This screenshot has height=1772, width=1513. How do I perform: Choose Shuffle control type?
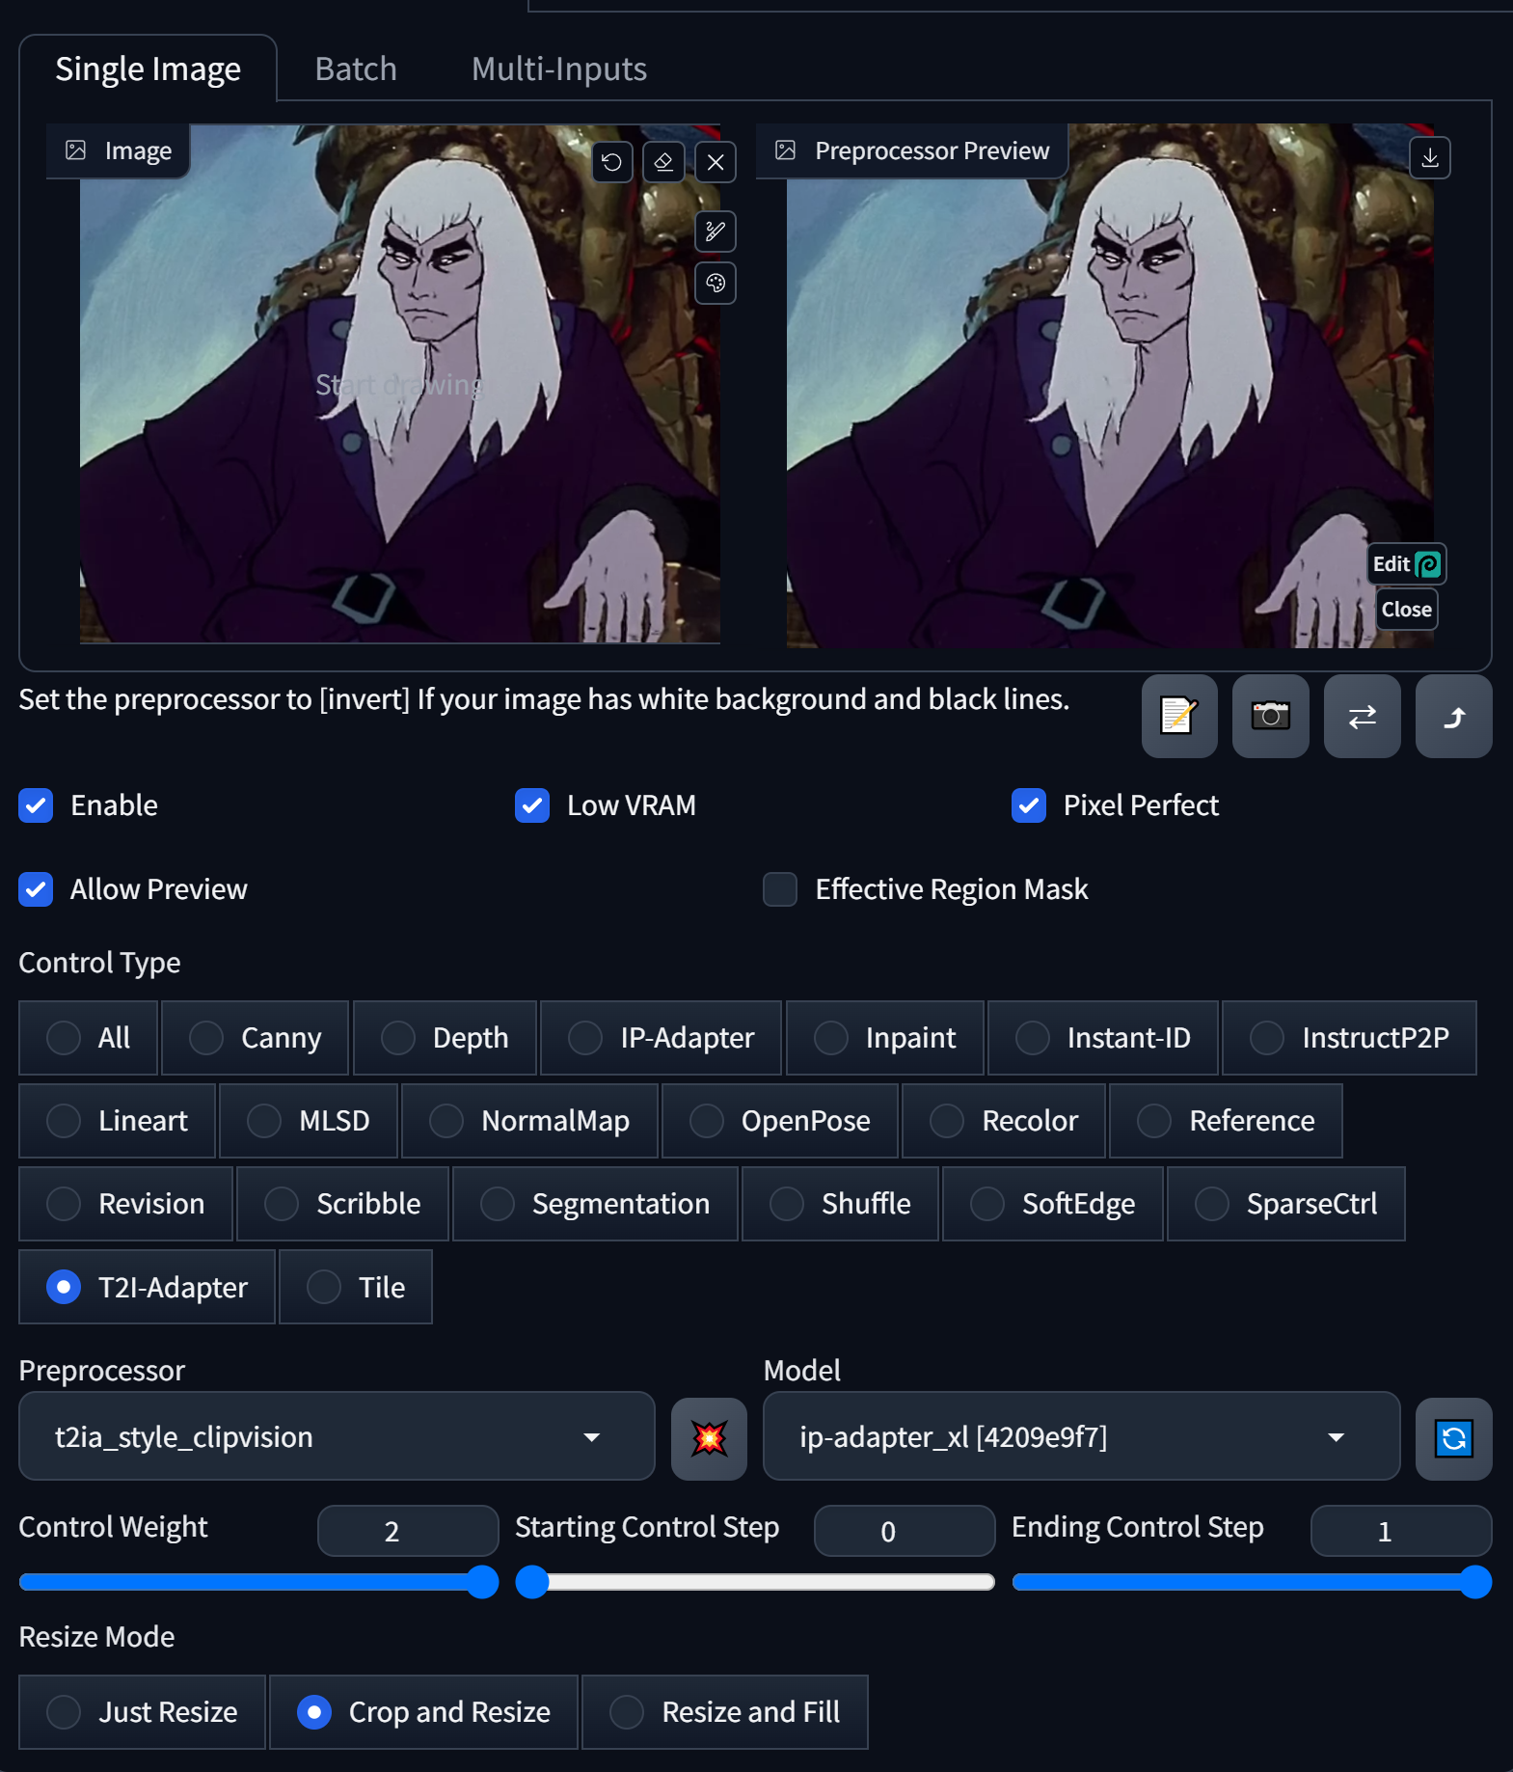tap(841, 1204)
